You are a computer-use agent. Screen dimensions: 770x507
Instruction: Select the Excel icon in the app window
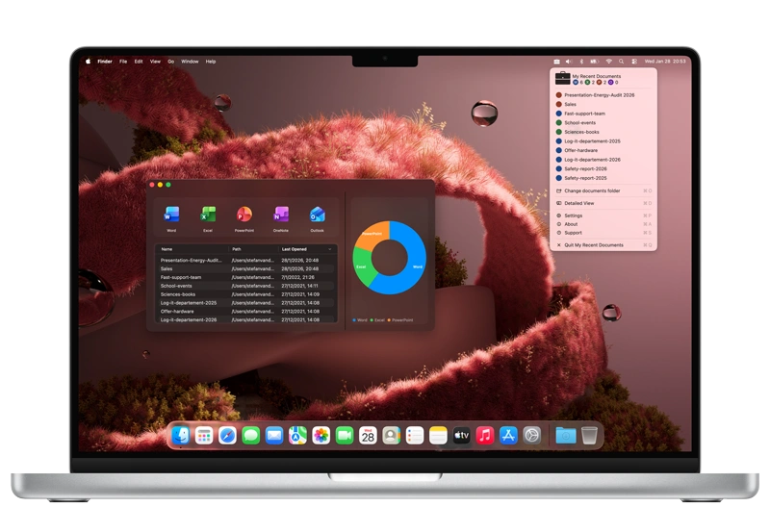coord(208,215)
